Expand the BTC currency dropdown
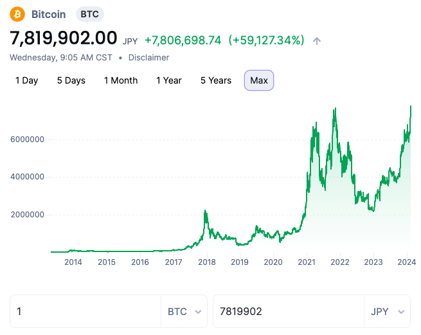Viewport: 421px width, 335px height. tap(184, 312)
